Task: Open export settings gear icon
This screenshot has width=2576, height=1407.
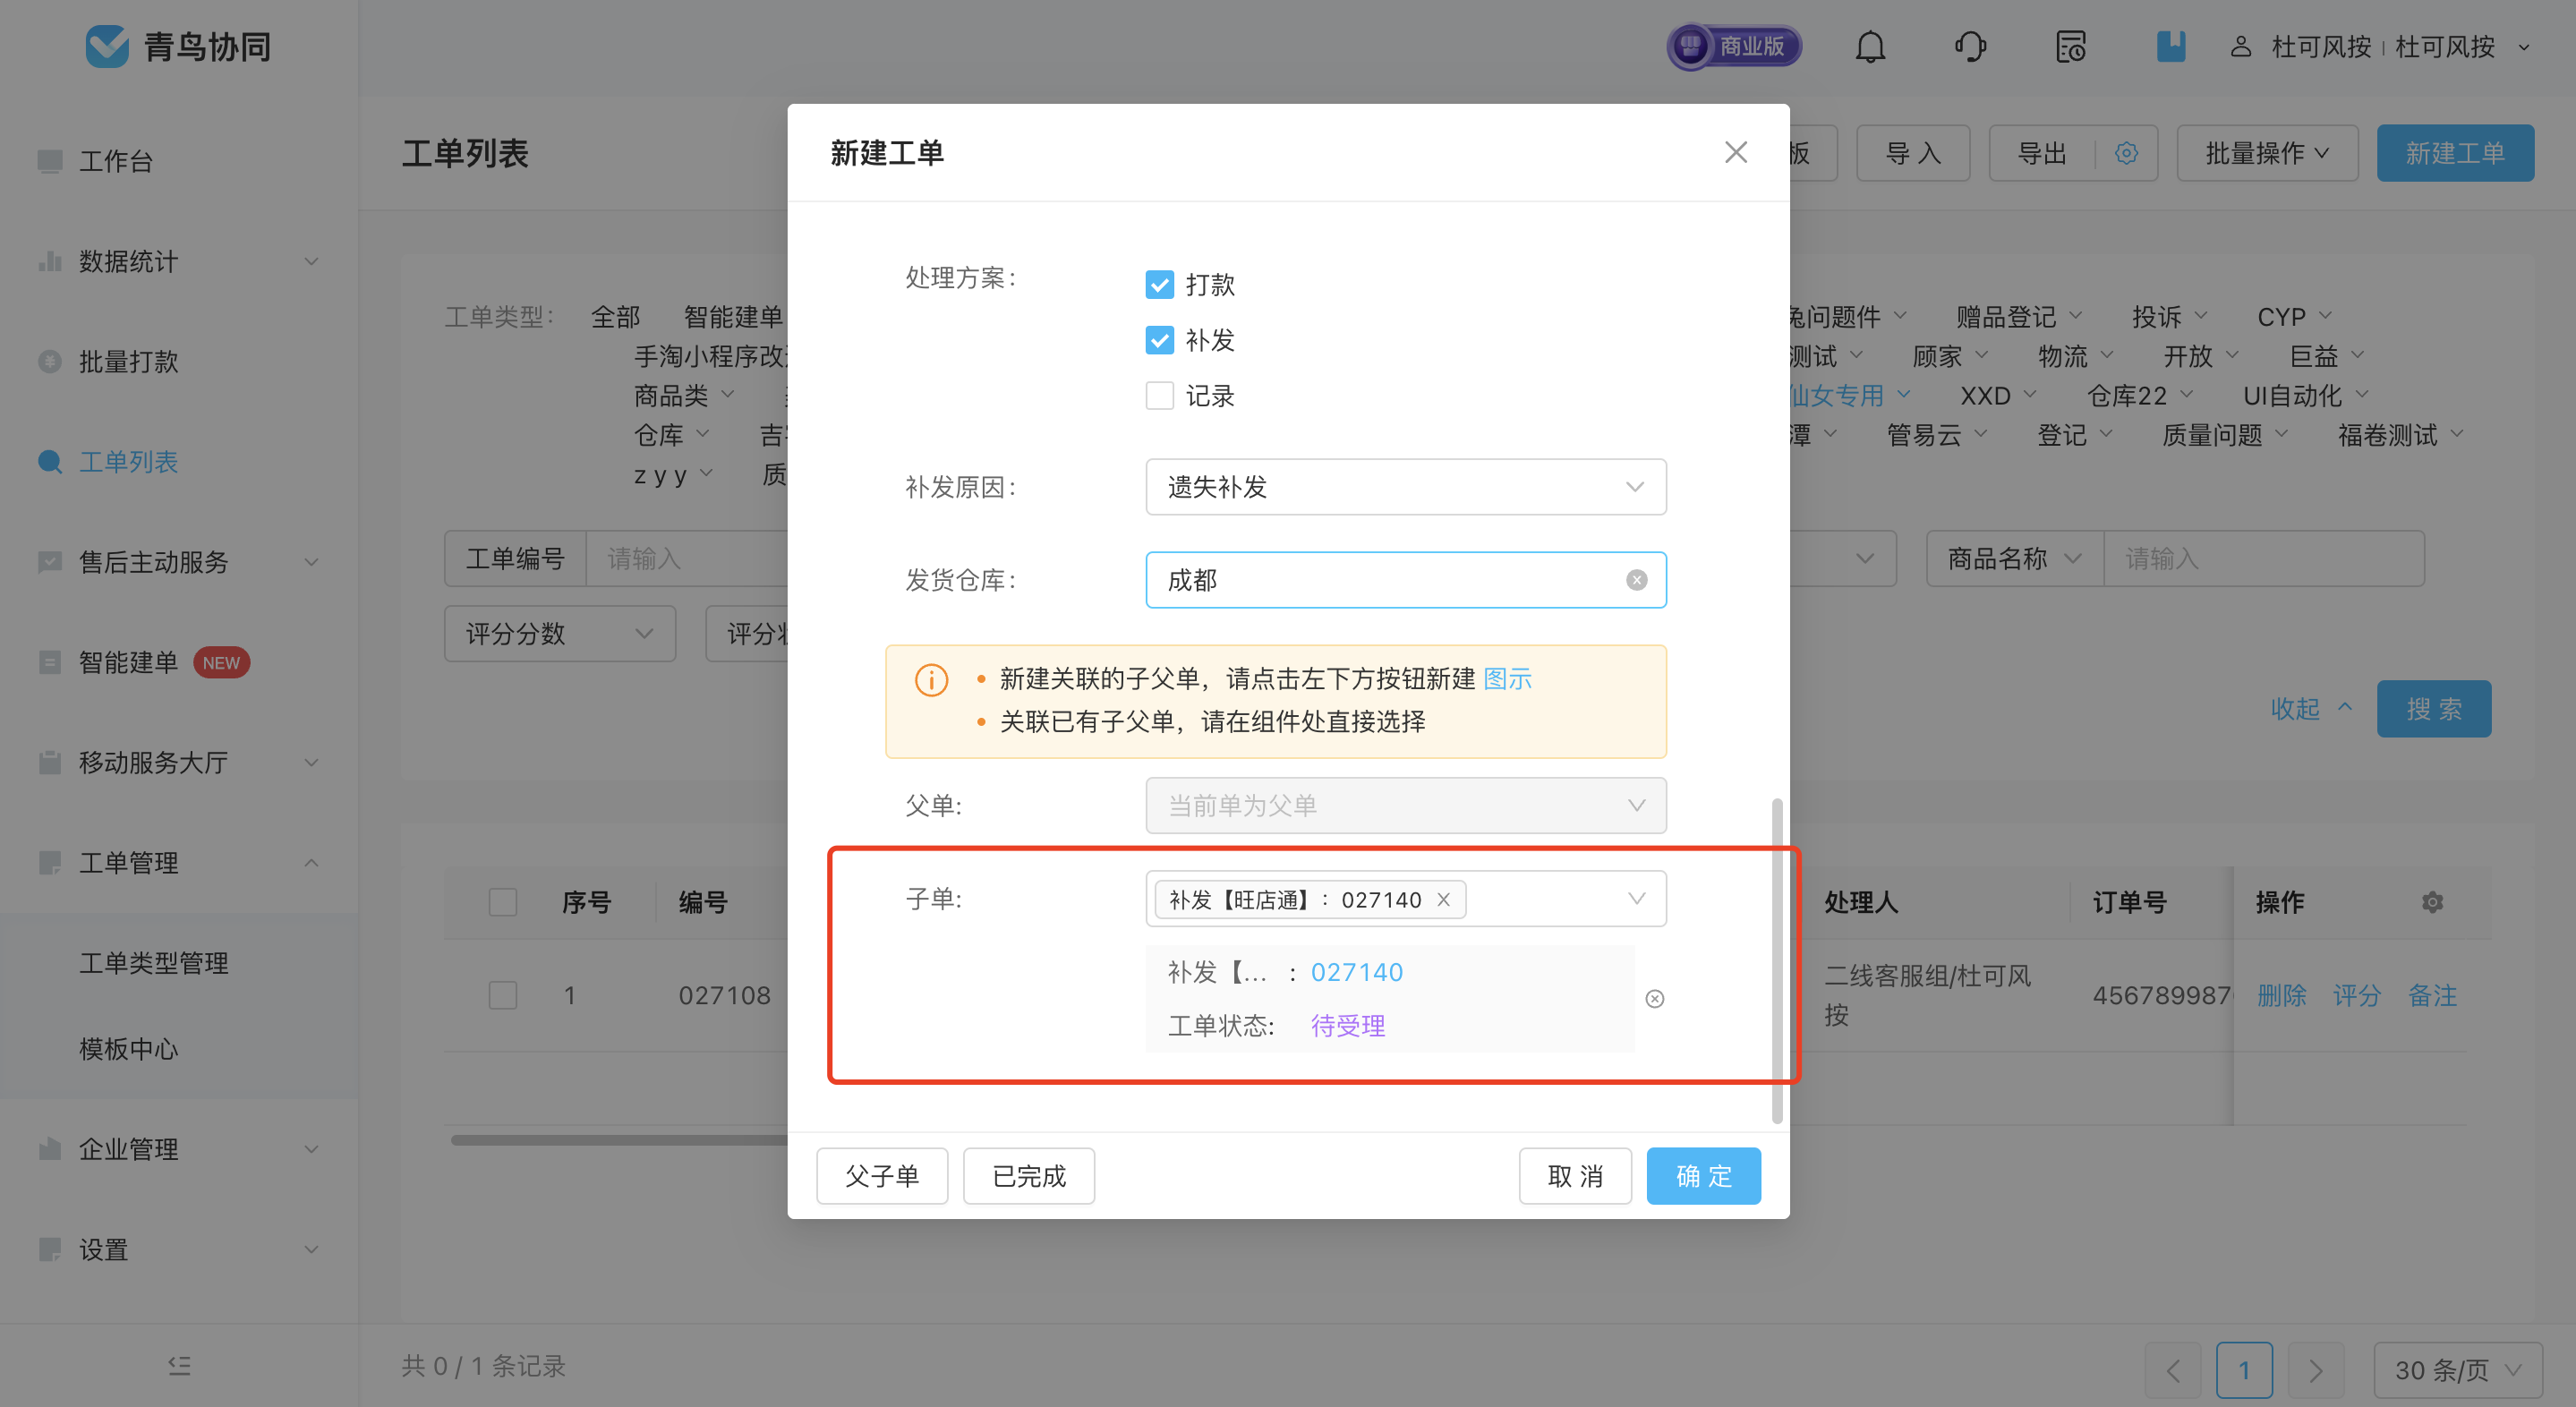Action: (x=2127, y=153)
